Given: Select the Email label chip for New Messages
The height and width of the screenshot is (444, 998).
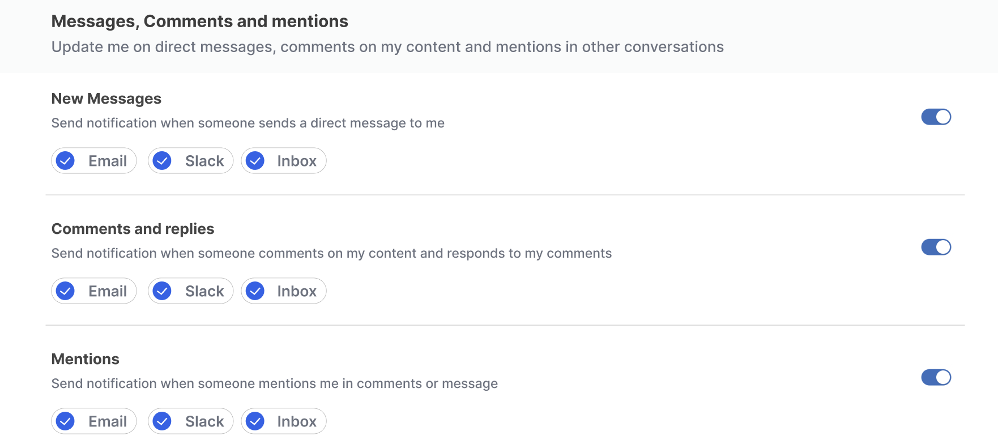Looking at the screenshot, I should tap(108, 161).
